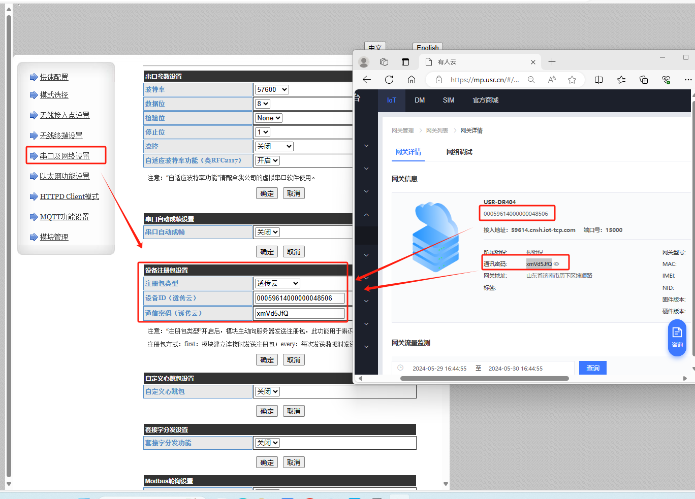Open the 串口自动成帧 dropdown
Viewport: 695px width, 499px height.
[x=267, y=232]
